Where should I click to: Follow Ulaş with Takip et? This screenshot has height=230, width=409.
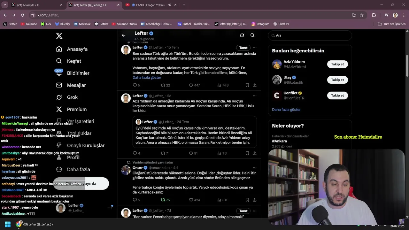tap(337, 80)
